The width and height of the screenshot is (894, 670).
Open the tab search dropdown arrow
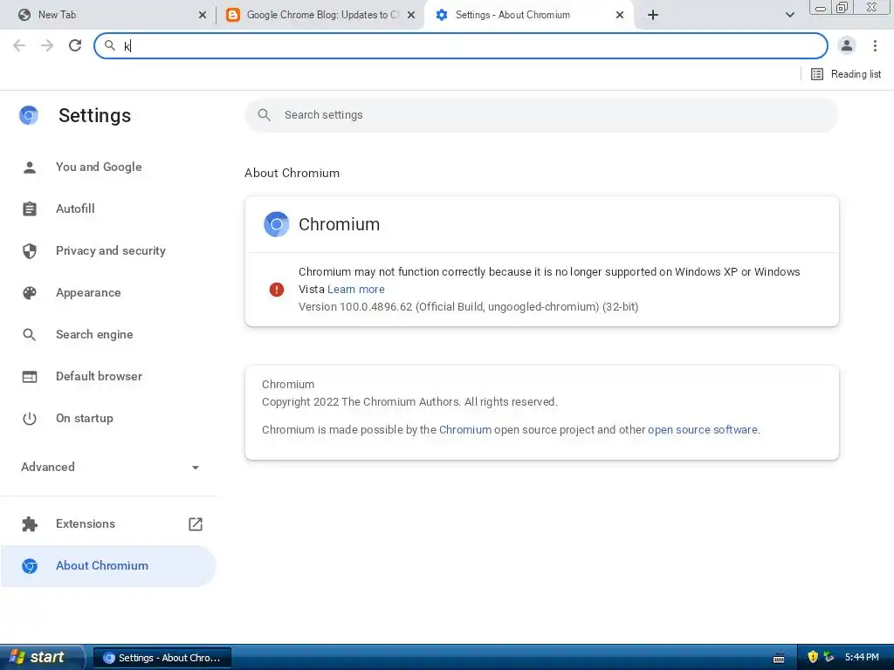point(789,15)
